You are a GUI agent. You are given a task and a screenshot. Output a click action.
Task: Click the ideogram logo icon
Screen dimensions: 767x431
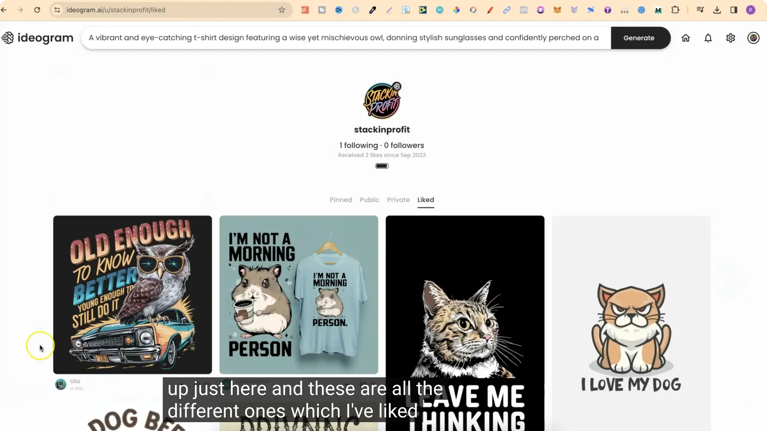(8, 38)
